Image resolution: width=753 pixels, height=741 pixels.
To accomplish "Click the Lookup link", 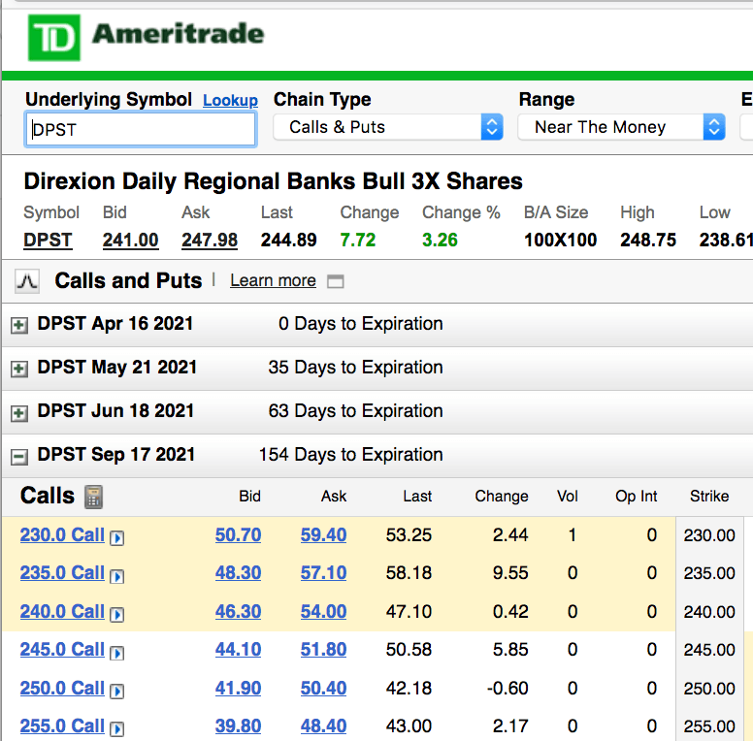I will [230, 101].
